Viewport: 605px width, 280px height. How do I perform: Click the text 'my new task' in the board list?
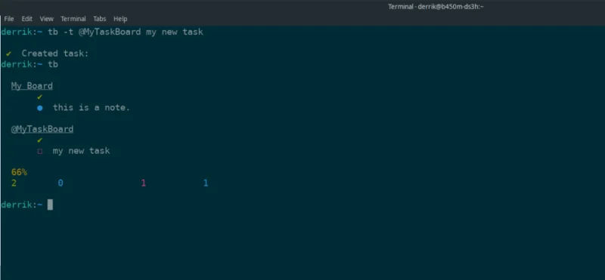(82, 151)
